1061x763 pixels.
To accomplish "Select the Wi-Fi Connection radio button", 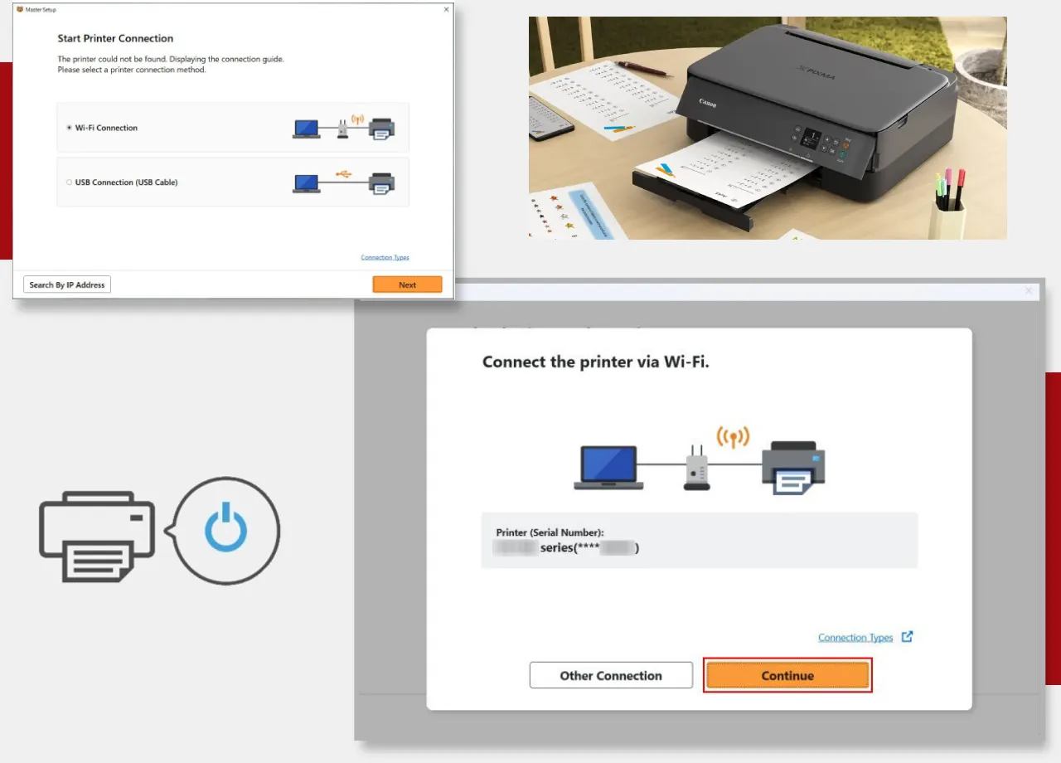I will [69, 129].
